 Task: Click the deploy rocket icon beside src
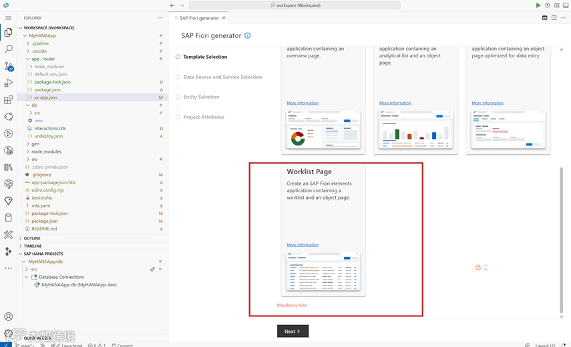pos(152,269)
